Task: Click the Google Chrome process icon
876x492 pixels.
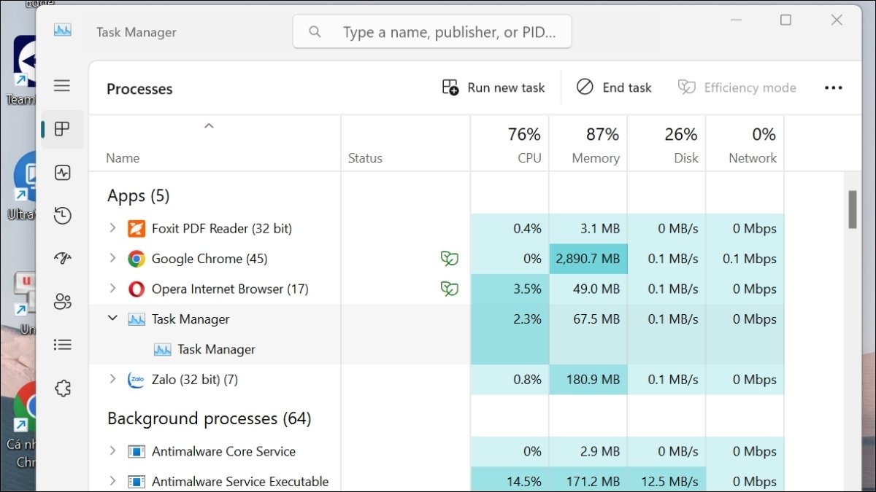Action: coord(137,259)
